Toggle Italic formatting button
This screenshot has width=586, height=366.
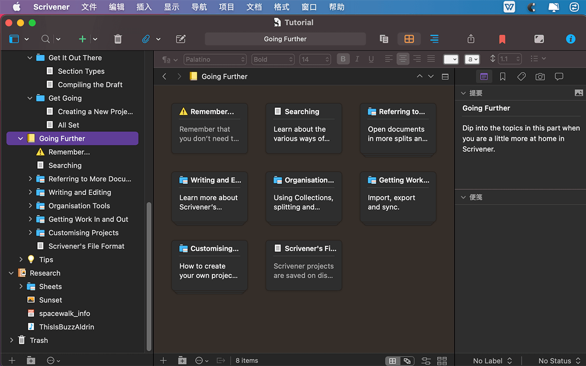click(x=357, y=59)
